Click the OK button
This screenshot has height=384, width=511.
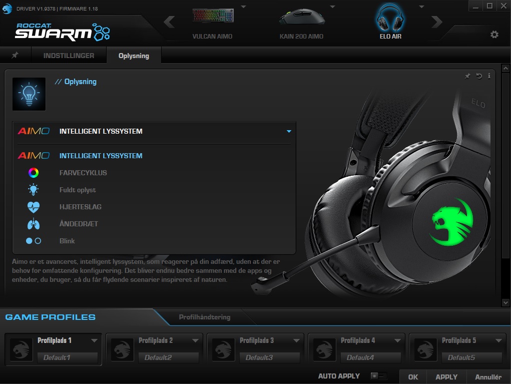coord(413,377)
